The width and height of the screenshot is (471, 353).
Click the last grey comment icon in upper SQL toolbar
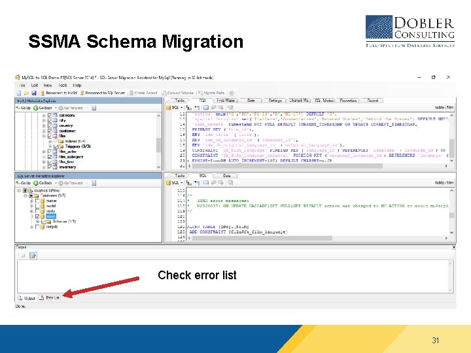(x=230, y=107)
